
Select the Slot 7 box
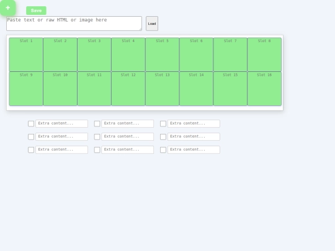[230, 55]
